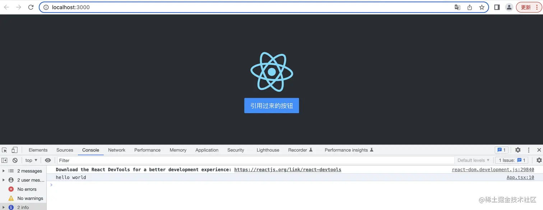This screenshot has height=210, width=543.
Task: Click the console prompt input line
Action: (x=294, y=185)
